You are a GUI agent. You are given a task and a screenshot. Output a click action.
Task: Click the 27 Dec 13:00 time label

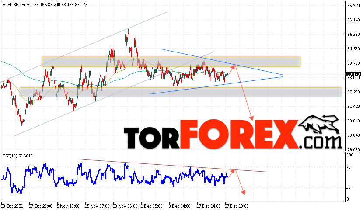point(237,206)
